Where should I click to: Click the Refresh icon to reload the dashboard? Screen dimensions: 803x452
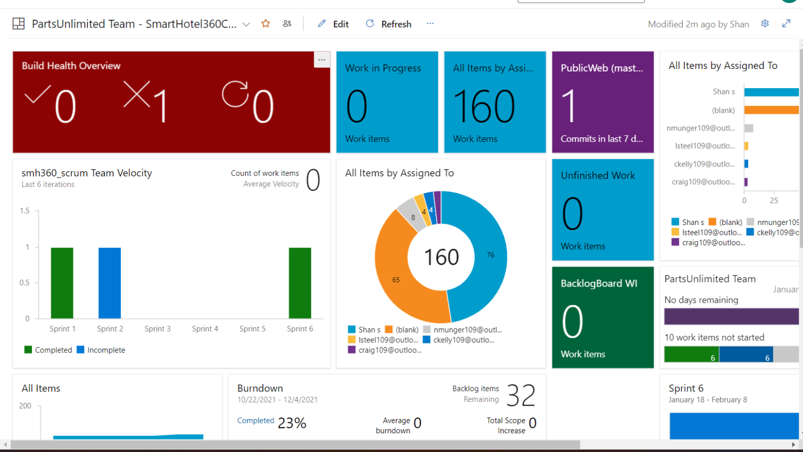(370, 23)
